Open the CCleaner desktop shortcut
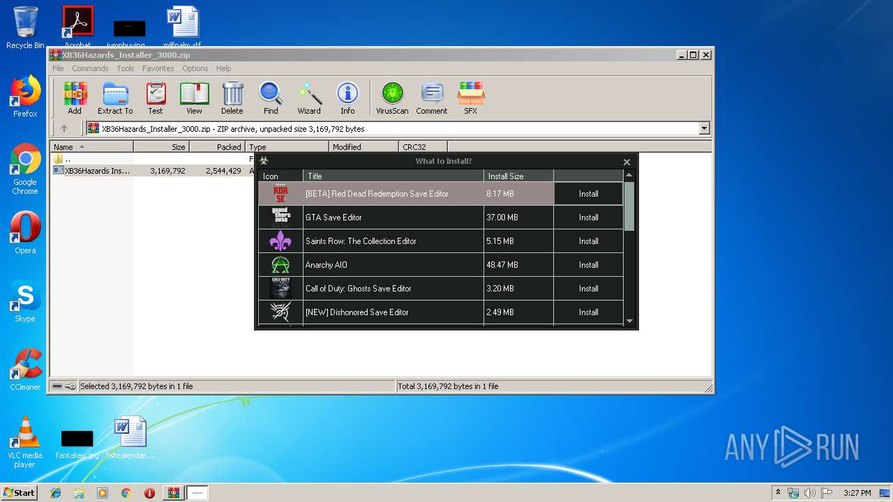This screenshot has height=502, width=893. coord(25,370)
